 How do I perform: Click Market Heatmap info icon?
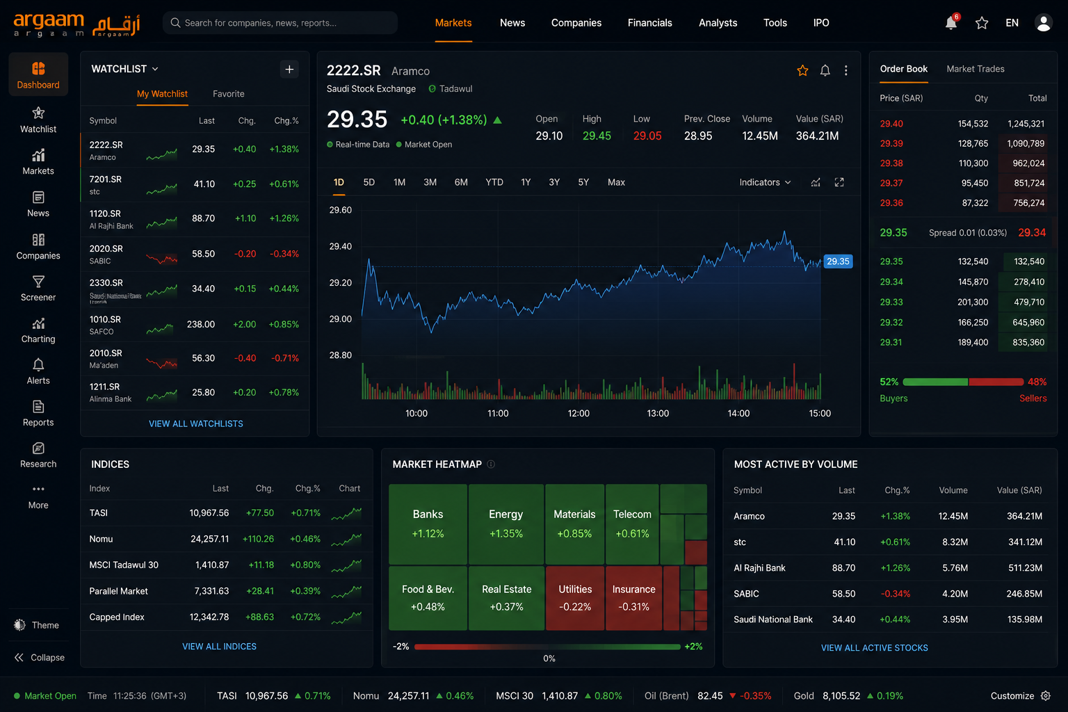[x=491, y=464]
